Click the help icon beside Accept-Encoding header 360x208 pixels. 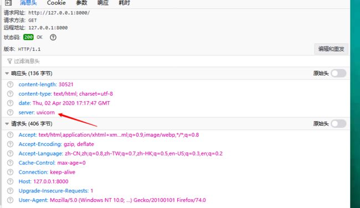[x=10, y=144]
